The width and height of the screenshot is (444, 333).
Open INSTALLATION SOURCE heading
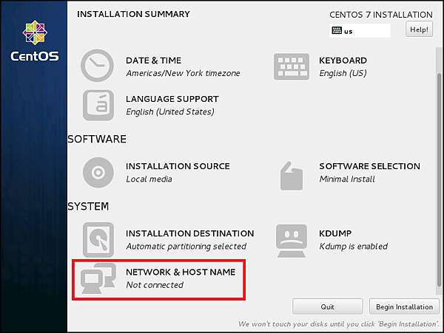178,166
